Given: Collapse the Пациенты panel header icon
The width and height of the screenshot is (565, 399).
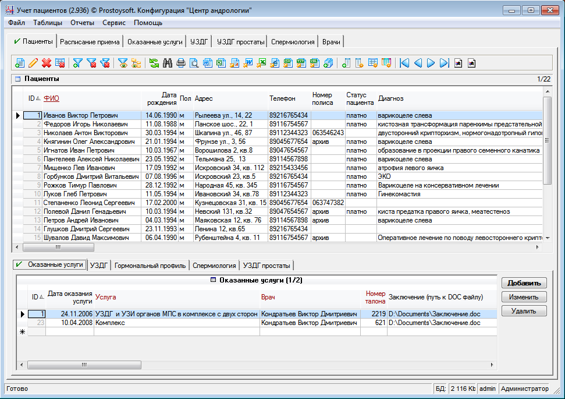Looking at the screenshot, I should (17, 79).
